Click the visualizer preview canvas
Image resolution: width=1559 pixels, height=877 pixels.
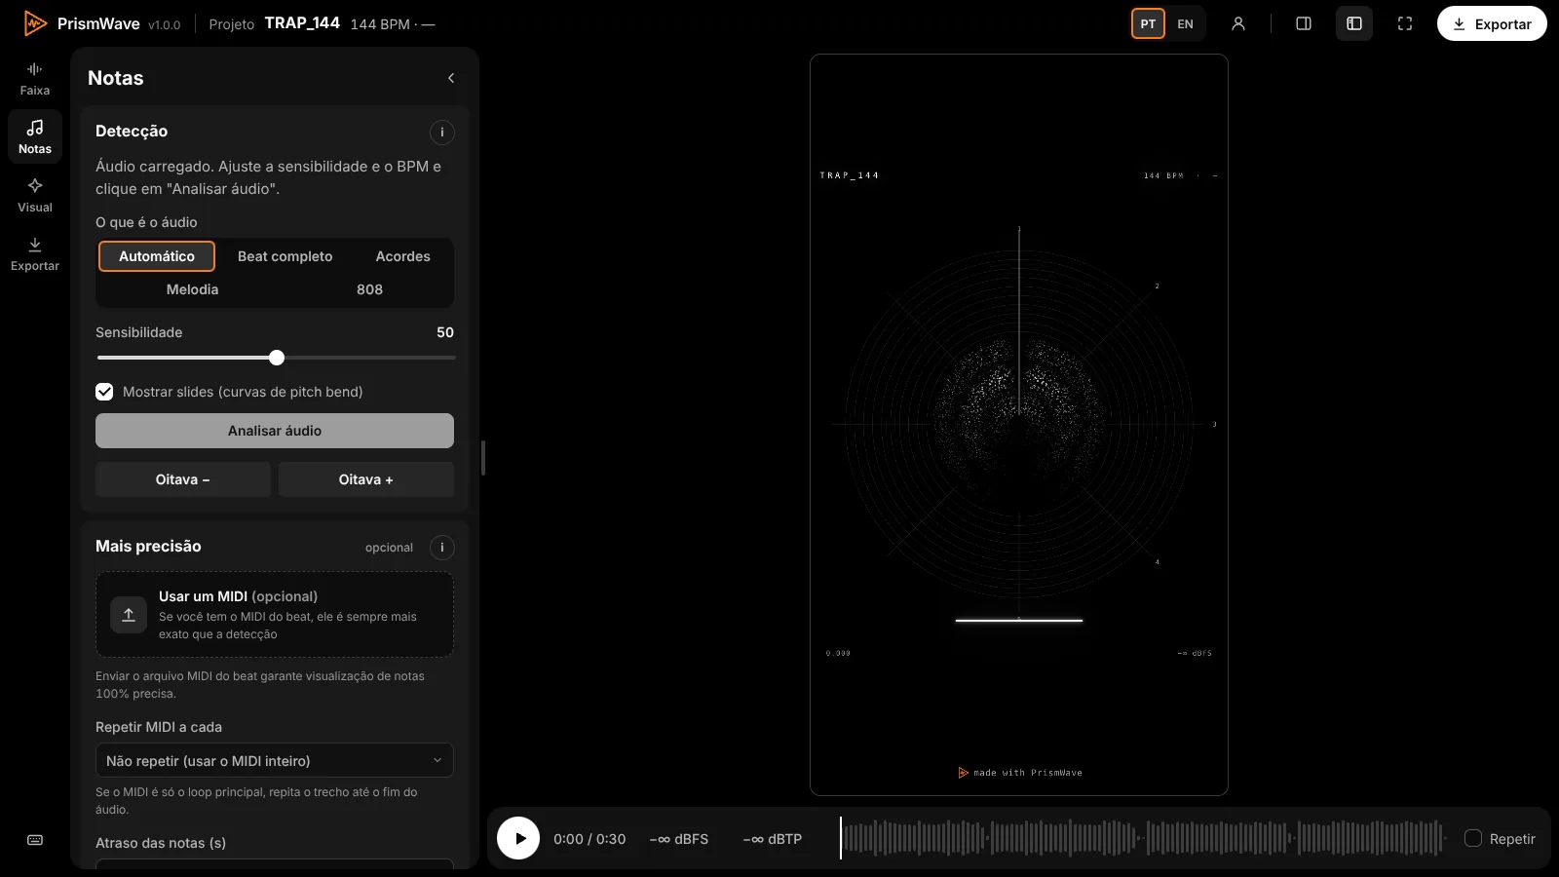coord(1019,425)
